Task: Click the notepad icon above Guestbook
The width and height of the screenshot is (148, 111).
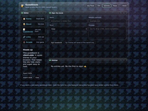Action: tap(24, 29)
